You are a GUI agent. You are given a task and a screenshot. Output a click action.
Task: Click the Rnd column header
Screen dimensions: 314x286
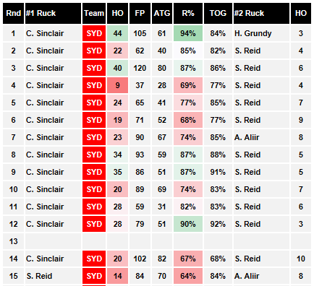pyautogui.click(x=13, y=13)
